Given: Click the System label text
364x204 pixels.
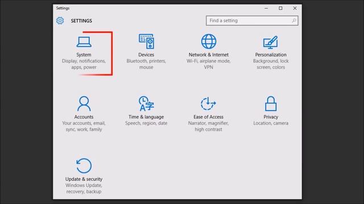Looking at the screenshot, I should click(84, 55).
